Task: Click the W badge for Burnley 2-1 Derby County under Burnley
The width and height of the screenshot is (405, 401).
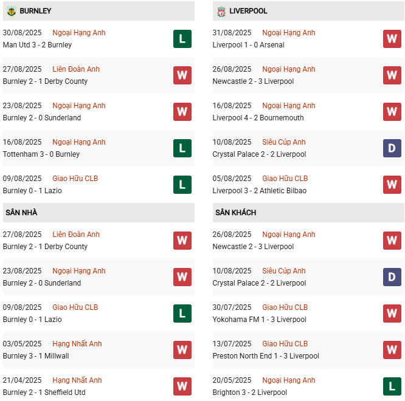Action: coord(182,75)
